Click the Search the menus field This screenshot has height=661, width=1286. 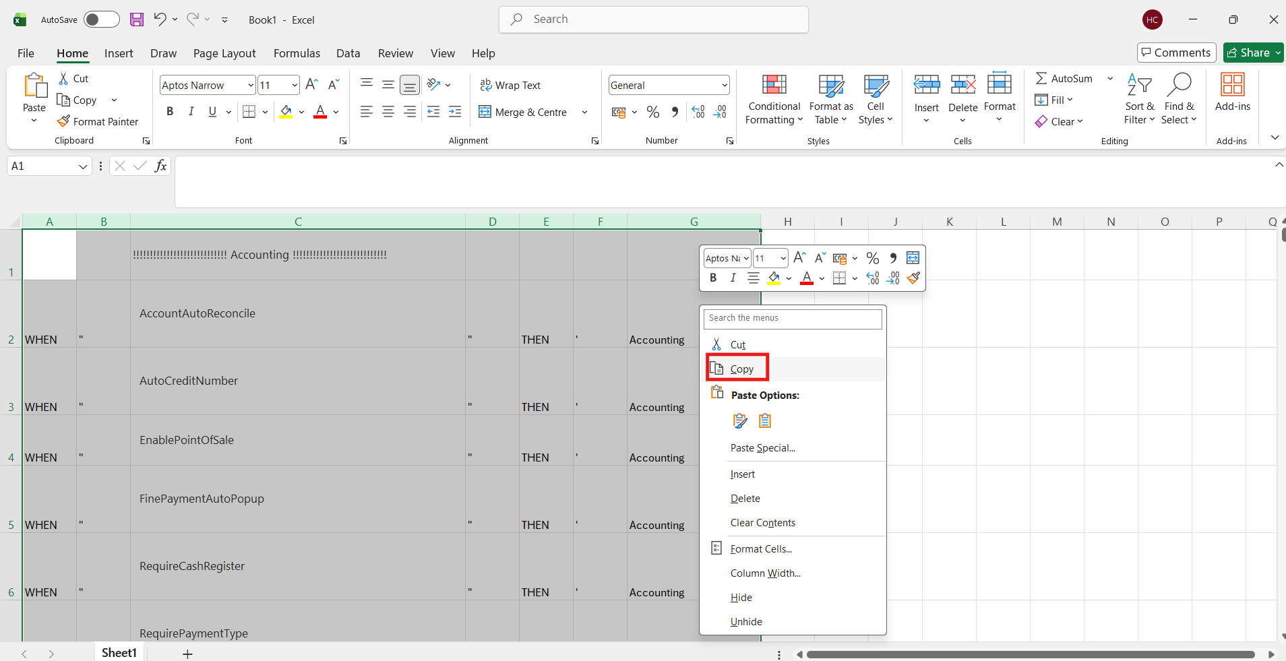click(792, 318)
